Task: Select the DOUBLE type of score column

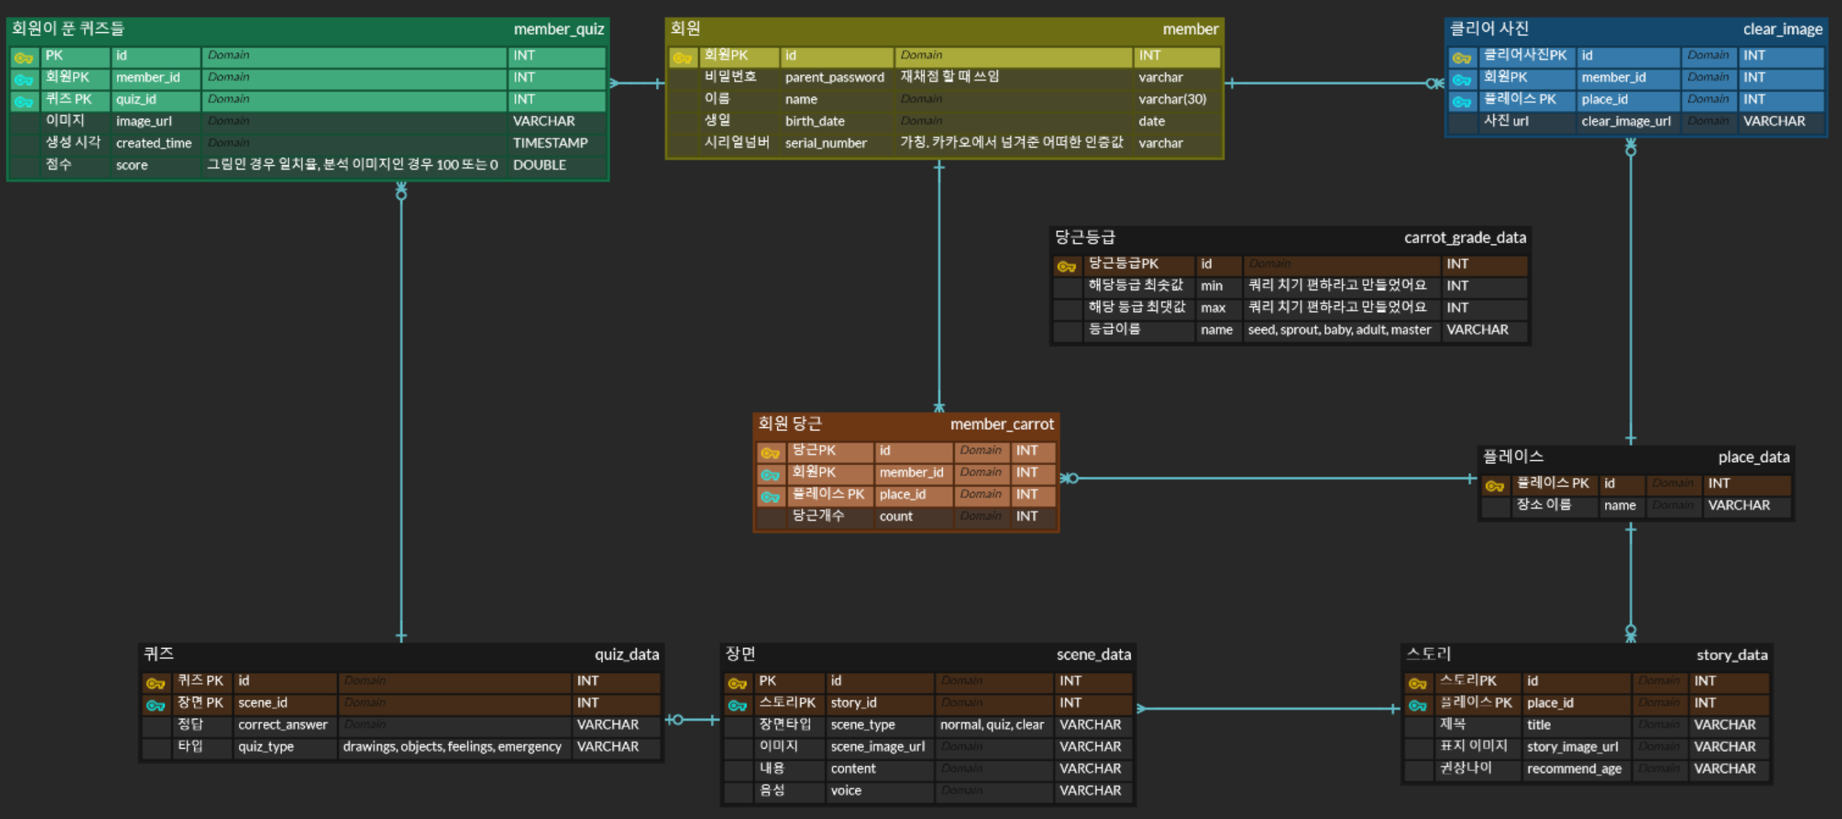Action: (x=539, y=165)
